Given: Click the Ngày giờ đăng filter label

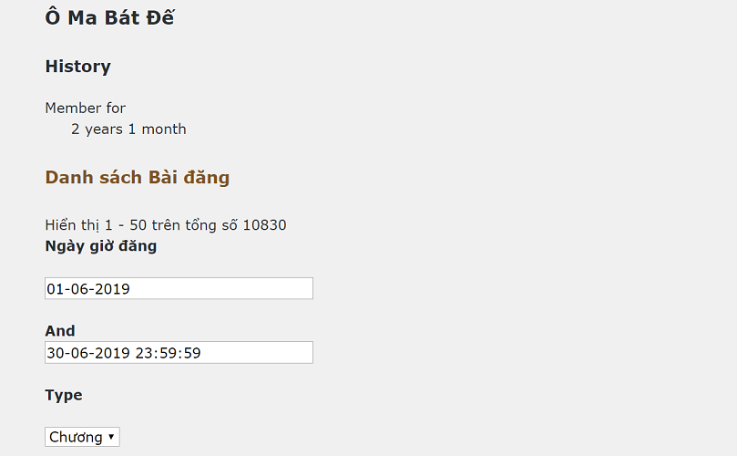Looking at the screenshot, I should [100, 246].
